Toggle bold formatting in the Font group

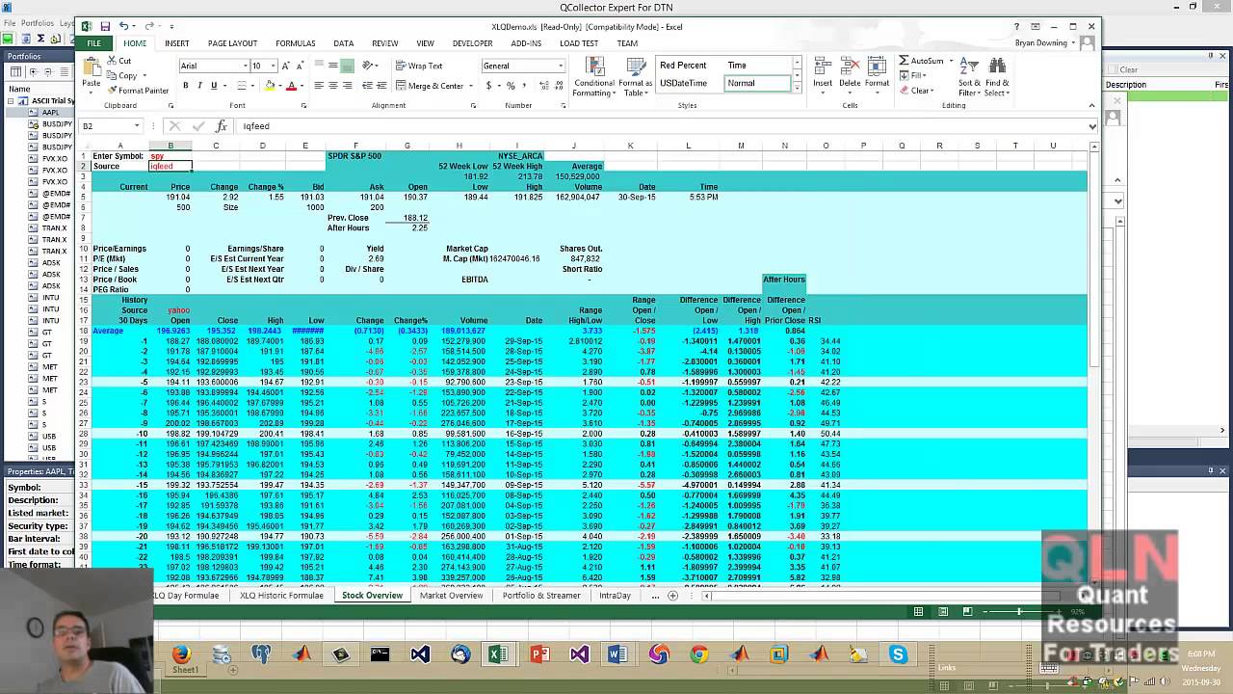click(x=187, y=86)
